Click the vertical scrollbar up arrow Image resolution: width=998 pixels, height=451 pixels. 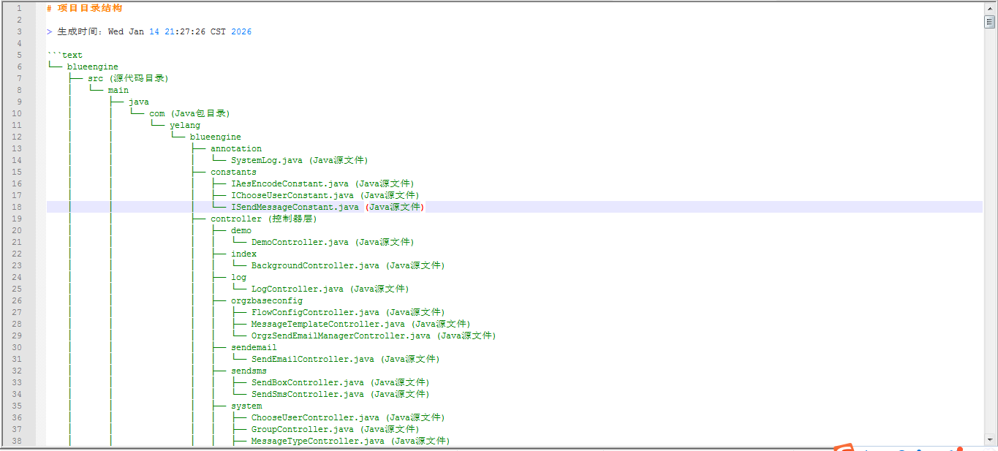click(x=990, y=7)
